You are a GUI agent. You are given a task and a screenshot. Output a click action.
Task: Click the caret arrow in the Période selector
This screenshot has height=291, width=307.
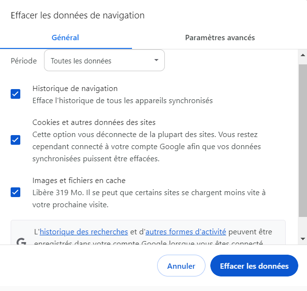pos(156,61)
